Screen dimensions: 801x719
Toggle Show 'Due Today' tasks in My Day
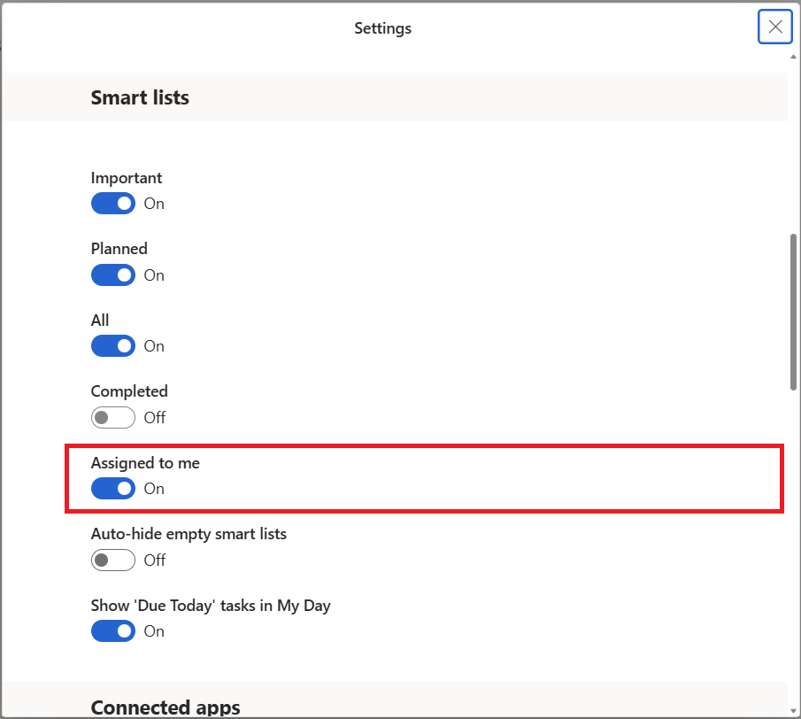coord(113,631)
